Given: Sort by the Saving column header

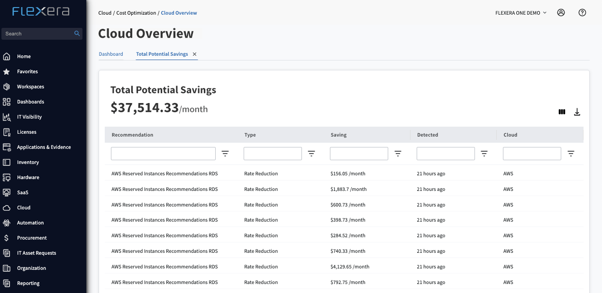Looking at the screenshot, I should (338, 135).
